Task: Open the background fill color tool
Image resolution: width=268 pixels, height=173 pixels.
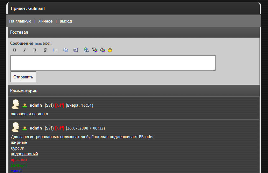Action: coord(102,50)
